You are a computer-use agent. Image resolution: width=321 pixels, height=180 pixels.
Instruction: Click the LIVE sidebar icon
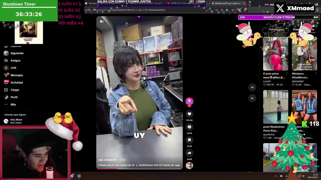6,68
